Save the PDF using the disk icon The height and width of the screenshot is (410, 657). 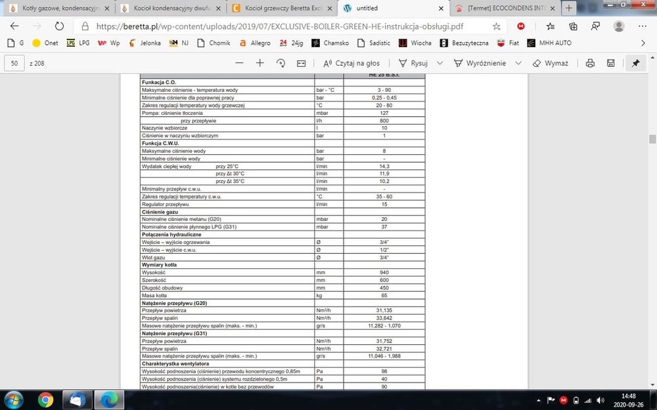coord(610,63)
